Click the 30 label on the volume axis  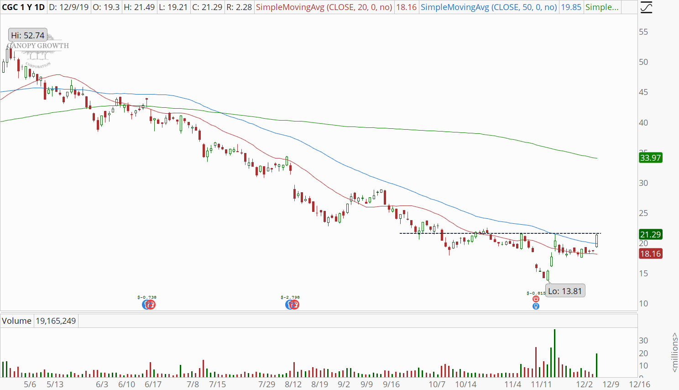[643, 341]
